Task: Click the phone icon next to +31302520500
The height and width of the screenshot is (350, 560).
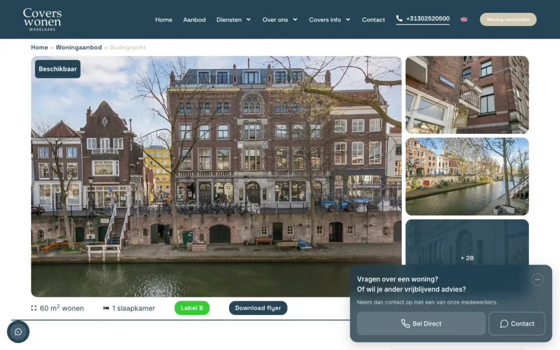Action: click(399, 18)
